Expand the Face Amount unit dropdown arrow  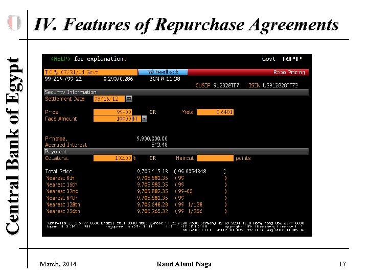144,119
